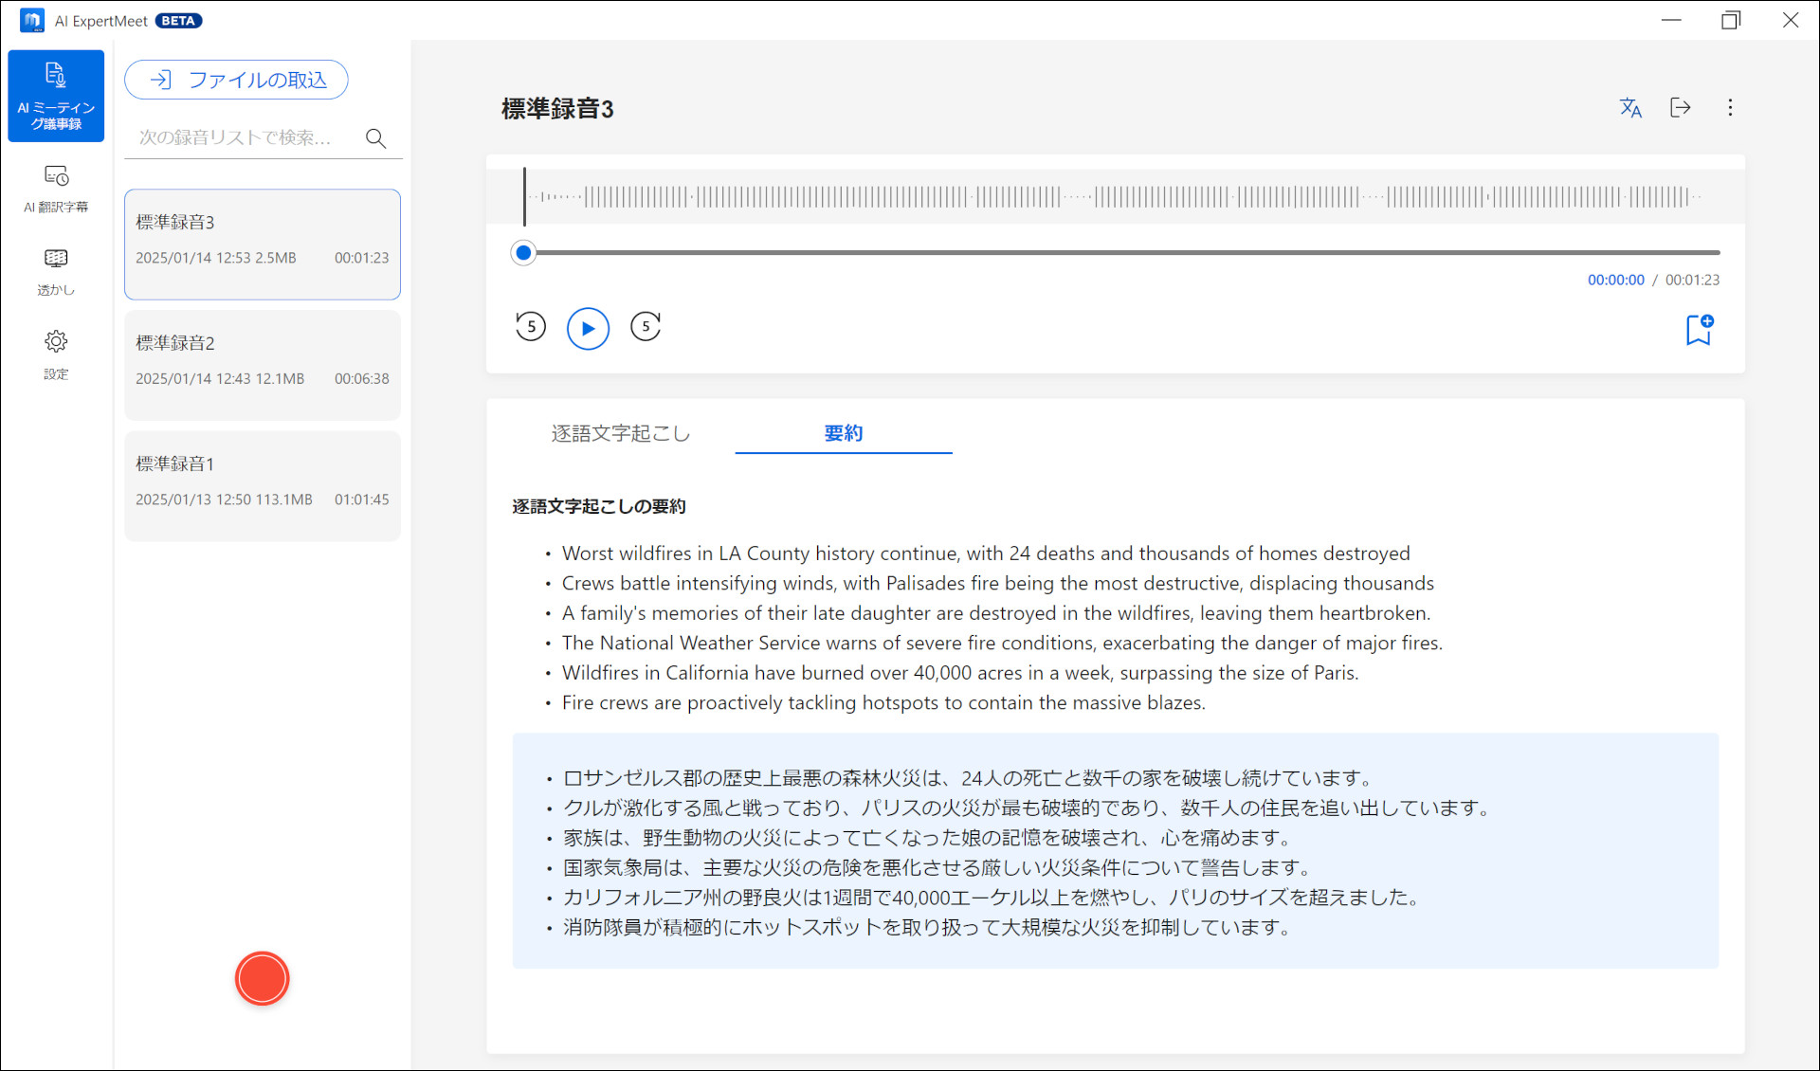Click the export recording icon

1680,108
